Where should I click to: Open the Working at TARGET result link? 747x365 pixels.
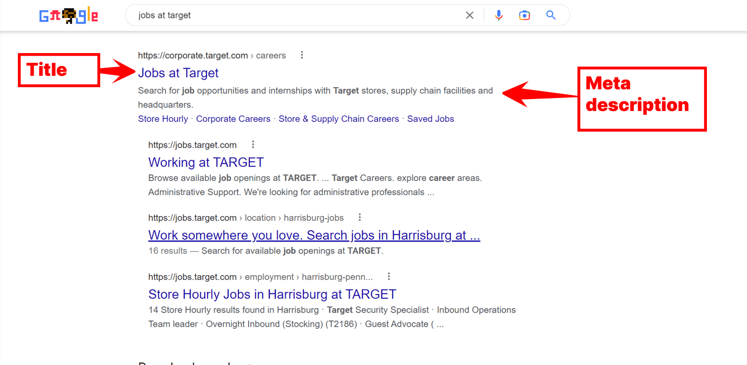click(206, 162)
